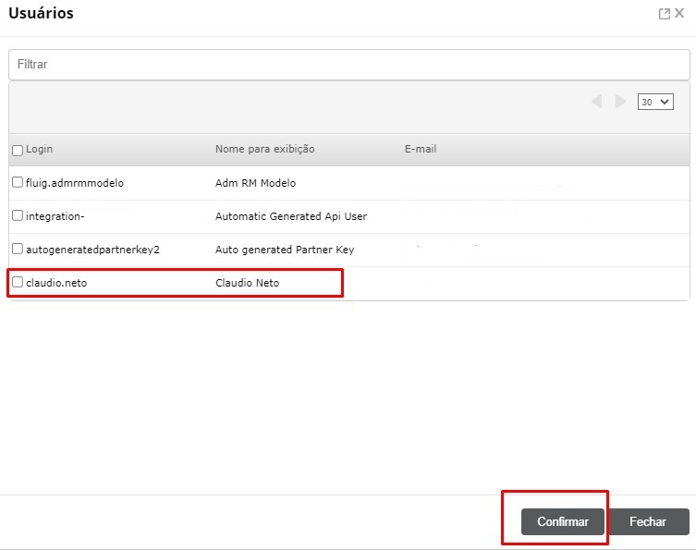This screenshot has height=550, width=696.
Task: Click the Confirmar button
Action: coord(562,521)
